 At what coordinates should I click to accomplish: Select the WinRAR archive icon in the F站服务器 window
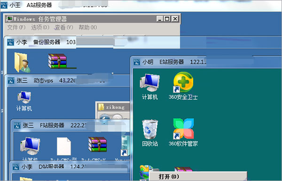coord(98,144)
